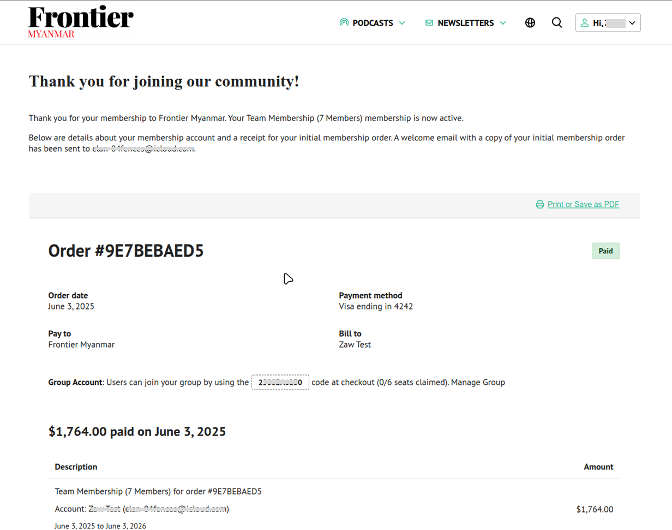Expand the chevron beside NEWSLETTERS
This screenshot has width=672, height=530.
[503, 23]
